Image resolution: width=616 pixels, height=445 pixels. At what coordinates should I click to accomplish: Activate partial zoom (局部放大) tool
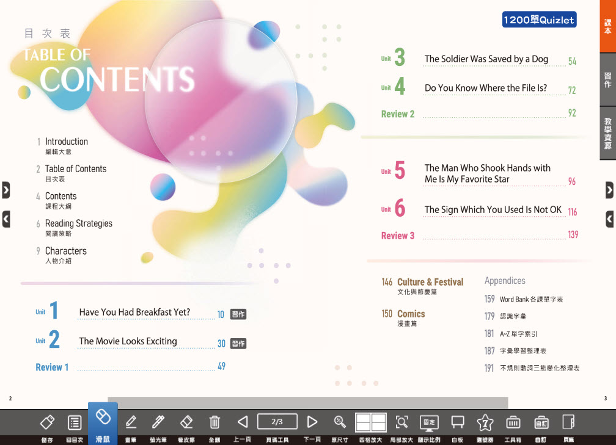[x=402, y=422]
